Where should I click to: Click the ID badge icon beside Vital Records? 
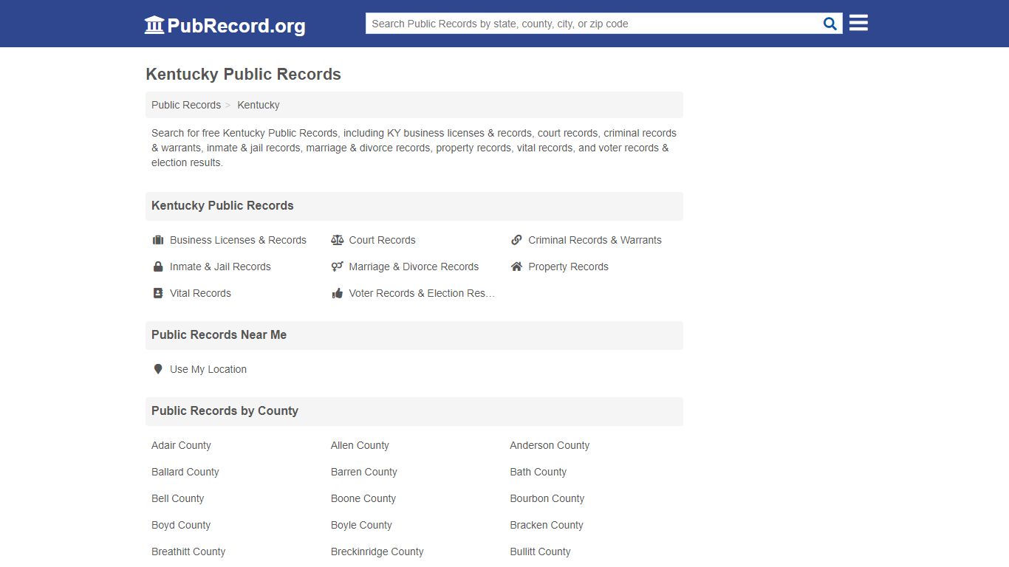coord(157,293)
